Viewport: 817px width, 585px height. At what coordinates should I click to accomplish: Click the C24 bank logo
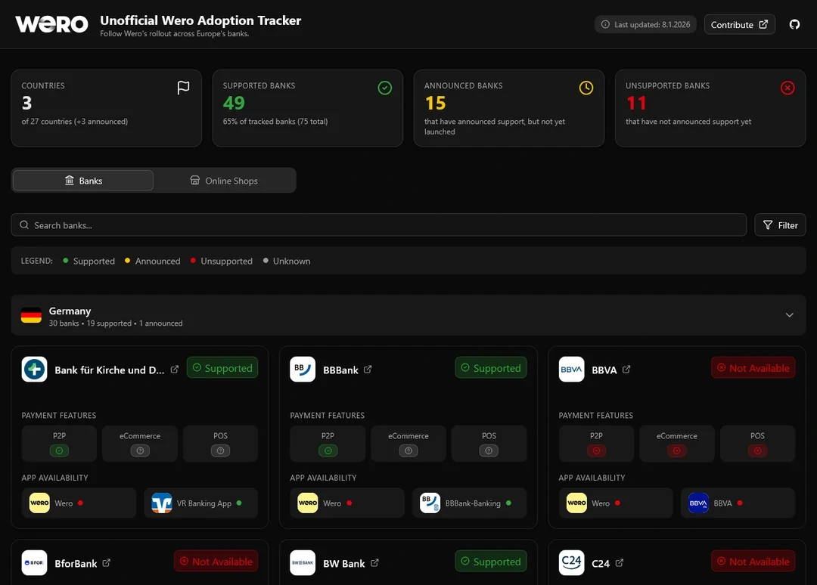tap(572, 563)
